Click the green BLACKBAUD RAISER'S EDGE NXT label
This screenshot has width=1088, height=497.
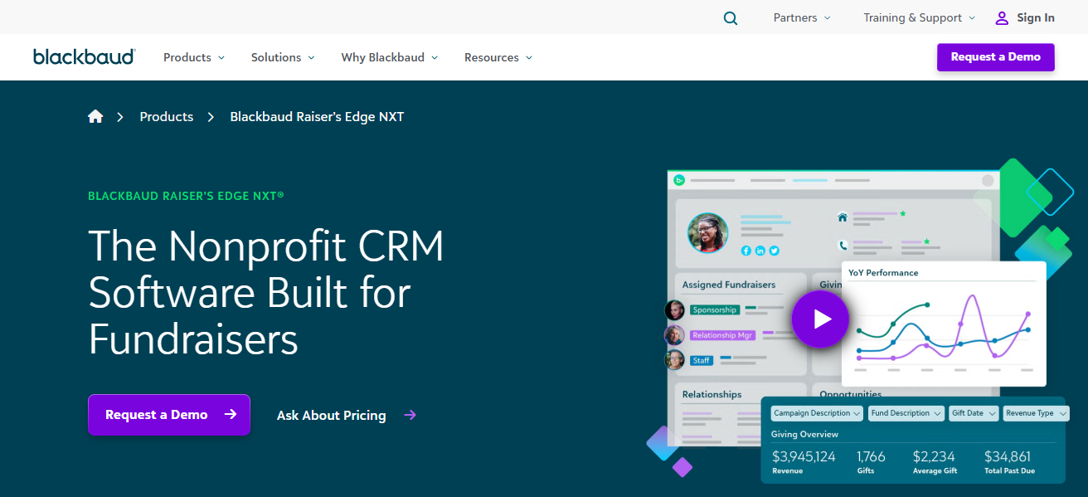[x=187, y=196]
